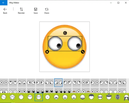Open the beard category
129x103 pixels.
tap(83, 97)
